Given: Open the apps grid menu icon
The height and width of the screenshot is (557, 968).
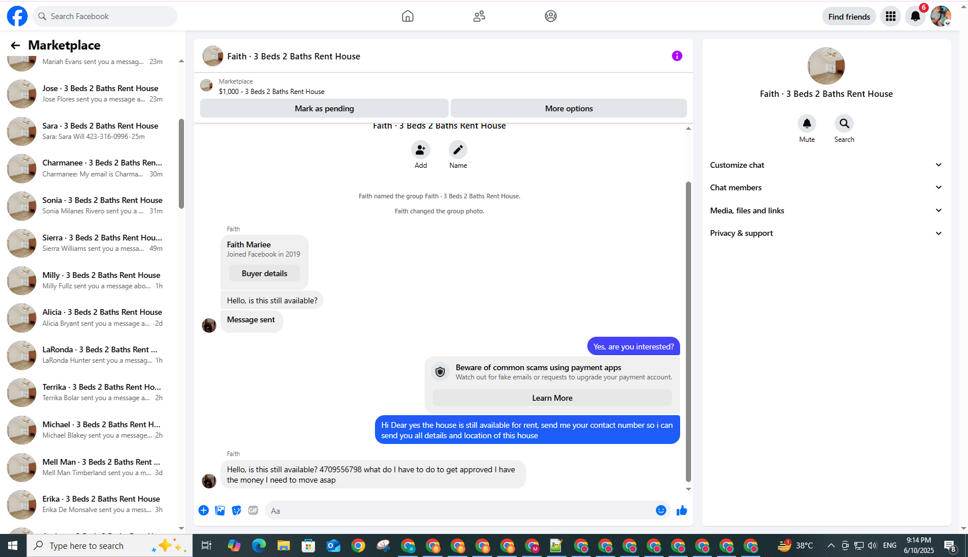Looking at the screenshot, I should pos(891,16).
